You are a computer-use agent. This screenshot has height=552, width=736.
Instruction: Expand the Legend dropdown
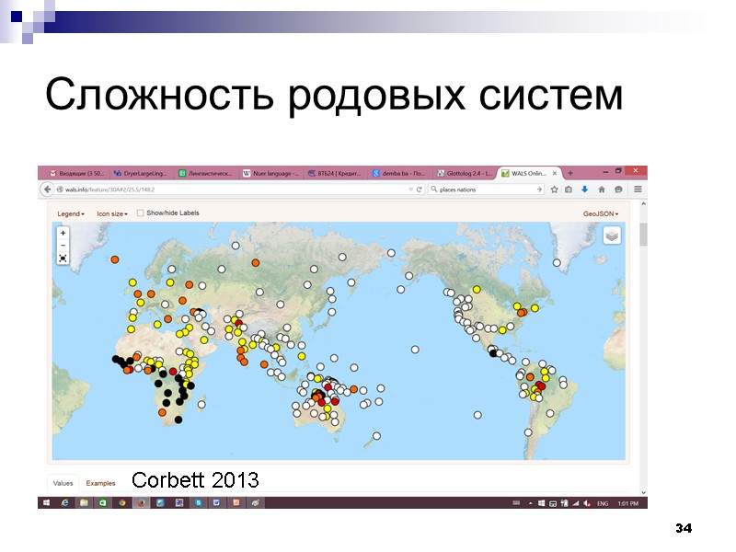click(x=71, y=213)
